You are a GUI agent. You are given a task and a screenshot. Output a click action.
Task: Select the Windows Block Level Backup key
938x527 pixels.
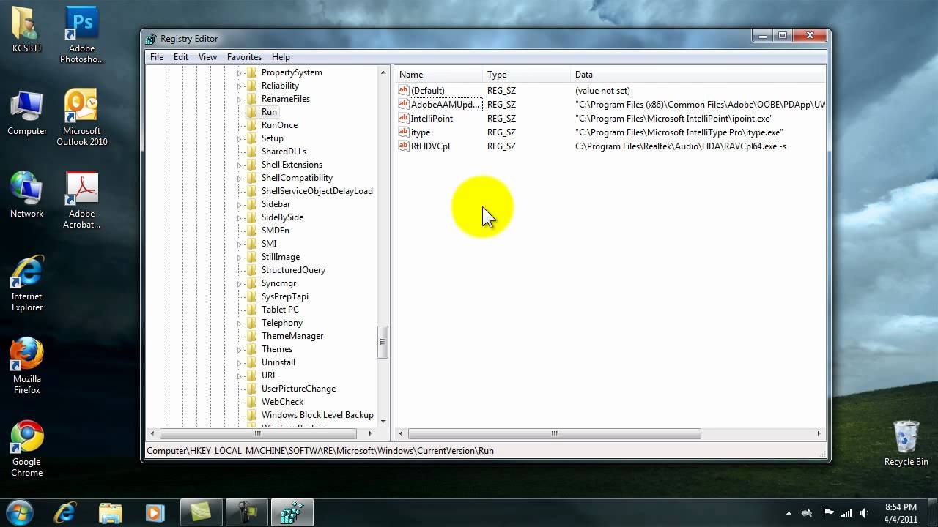tap(317, 415)
